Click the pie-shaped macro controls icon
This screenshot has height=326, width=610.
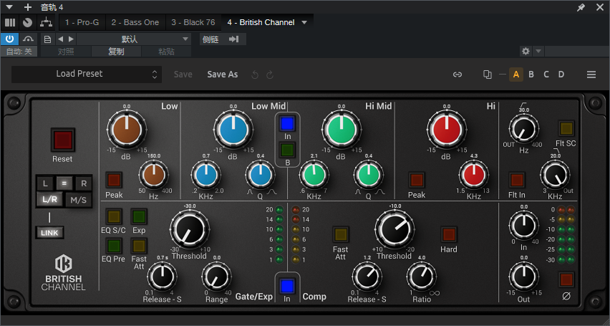tap(27, 23)
